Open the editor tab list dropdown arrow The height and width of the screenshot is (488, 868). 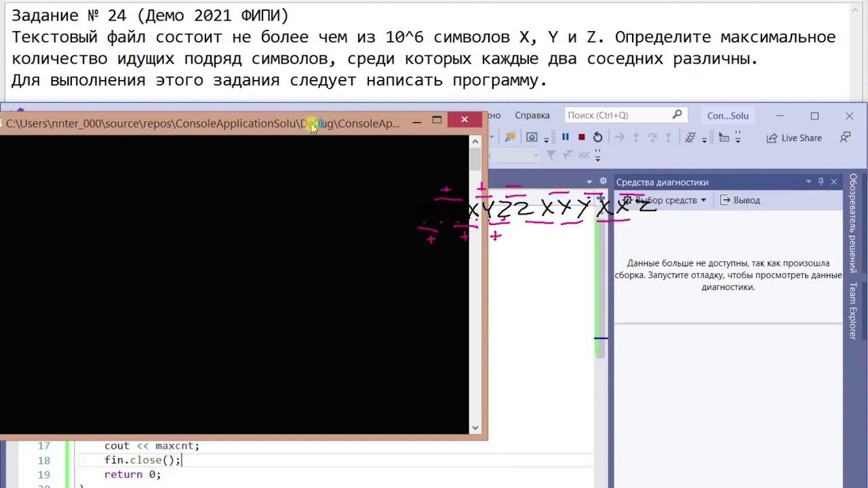(589, 182)
